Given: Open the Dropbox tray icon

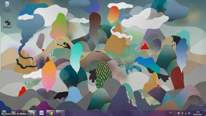Looking at the screenshot, I should (178, 113).
